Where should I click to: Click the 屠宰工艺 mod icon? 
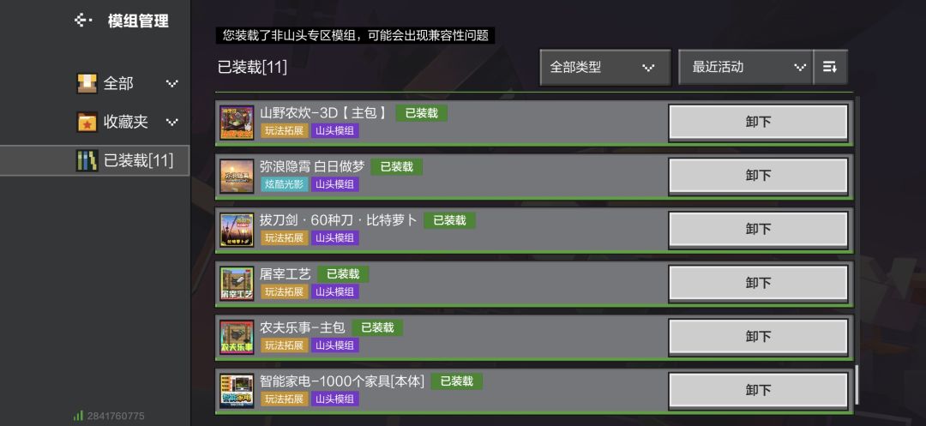tap(237, 283)
